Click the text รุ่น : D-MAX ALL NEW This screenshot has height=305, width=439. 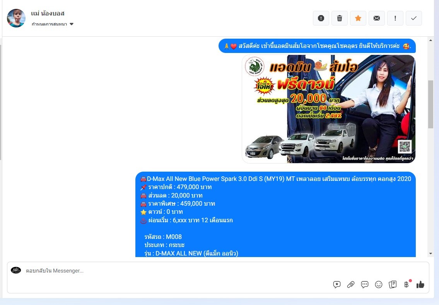click(173, 253)
